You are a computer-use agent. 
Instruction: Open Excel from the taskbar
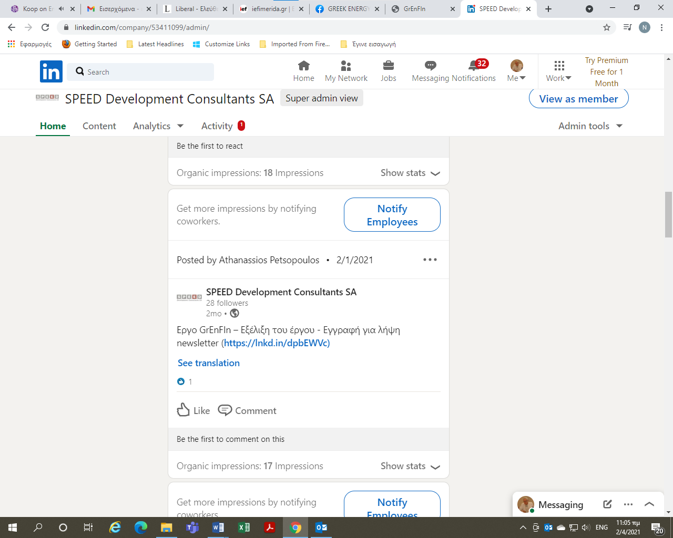244,527
